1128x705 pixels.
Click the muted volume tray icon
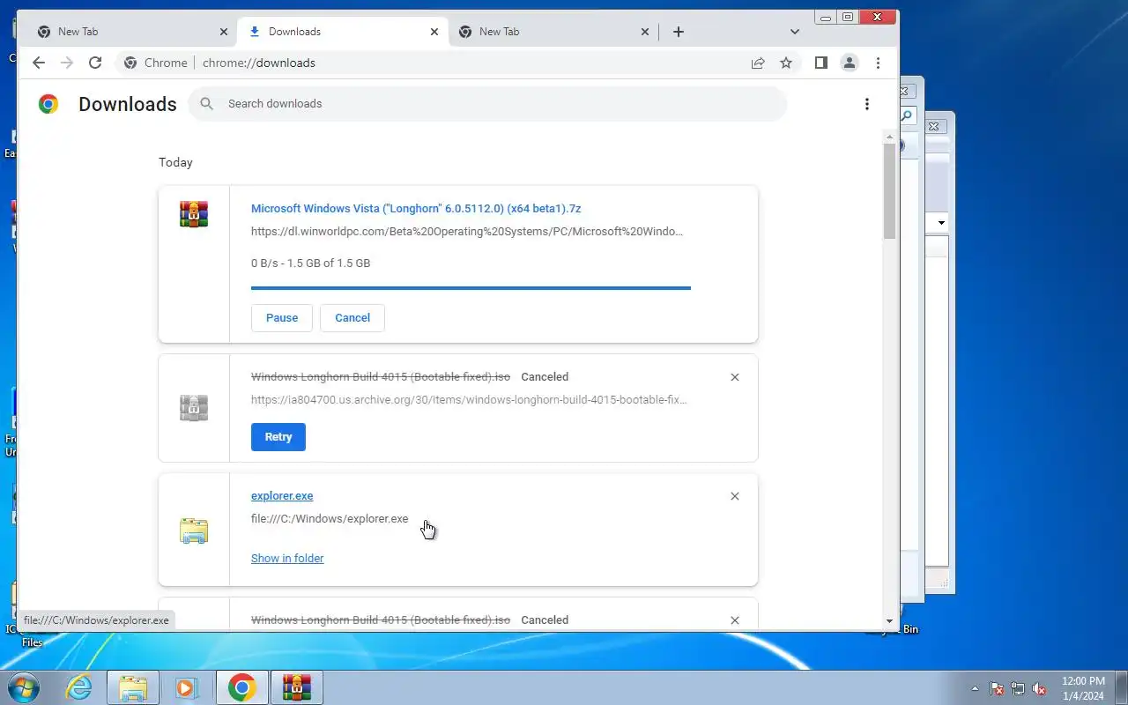click(1039, 688)
